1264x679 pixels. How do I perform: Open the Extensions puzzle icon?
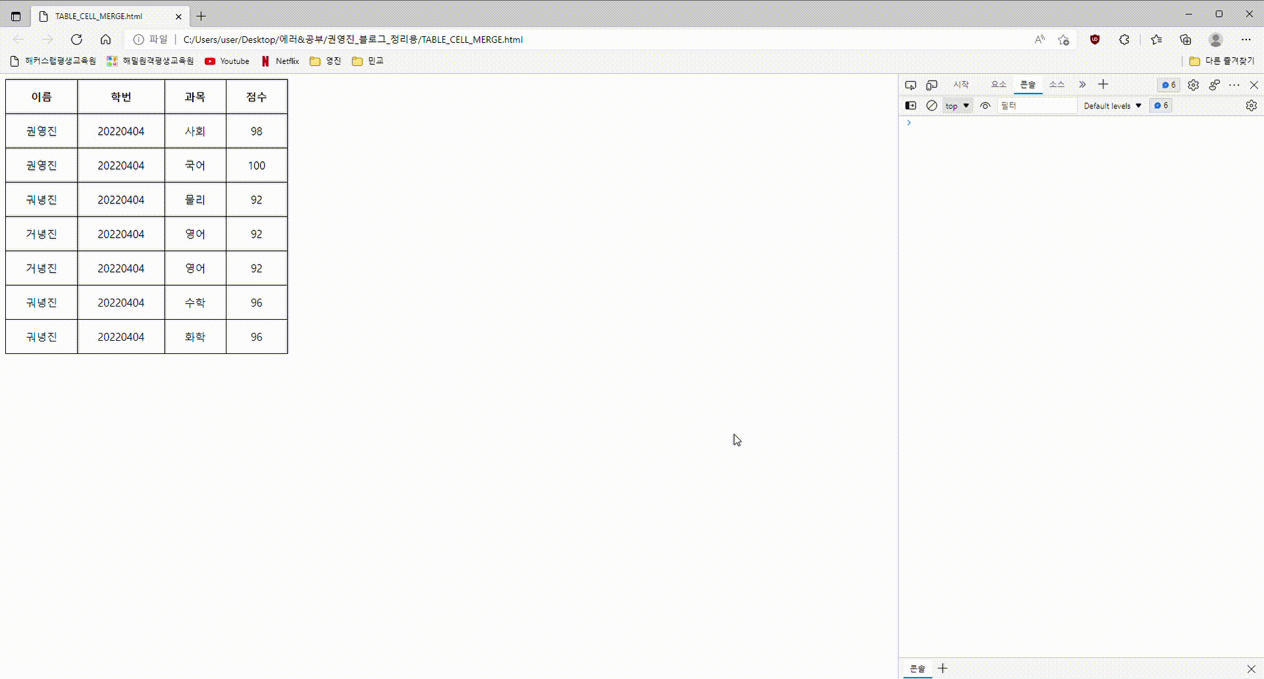[1124, 39]
